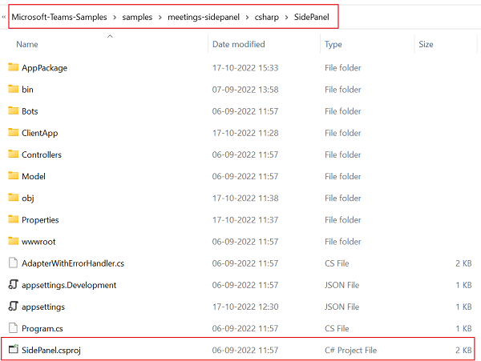Screen dimensions: 481x361
Task: Select the Bots folder name
Action: click(30, 111)
